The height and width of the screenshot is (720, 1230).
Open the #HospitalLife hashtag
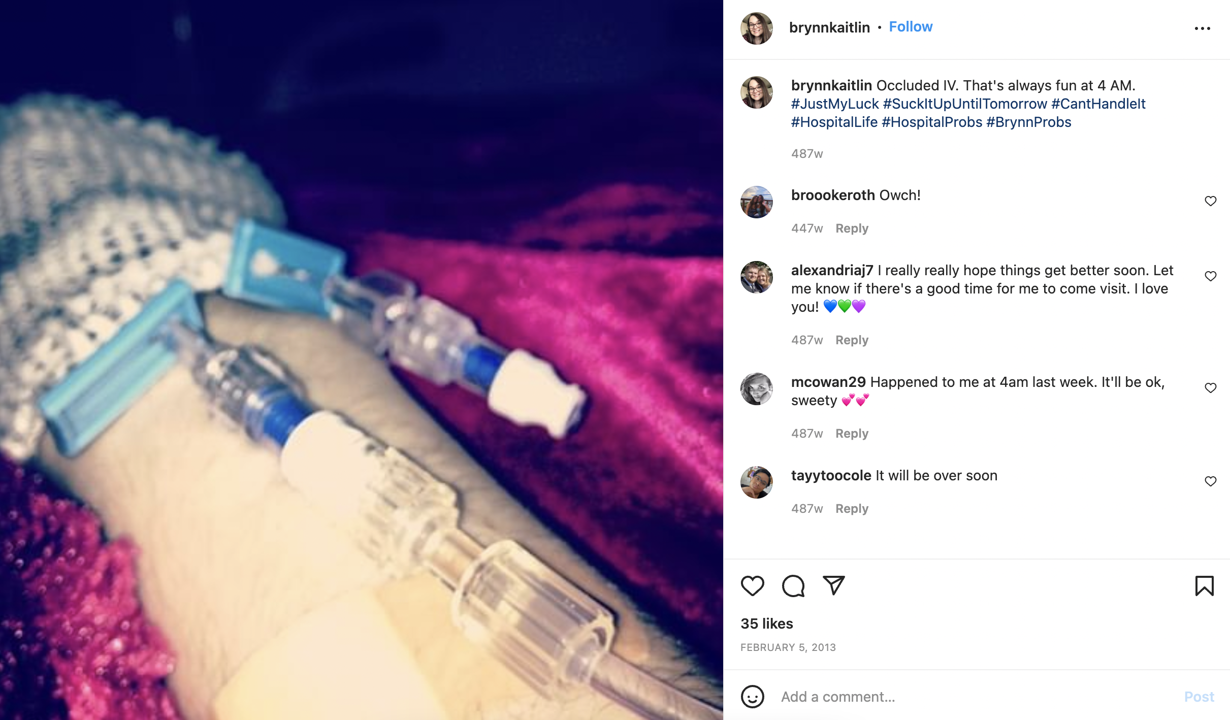tap(834, 122)
